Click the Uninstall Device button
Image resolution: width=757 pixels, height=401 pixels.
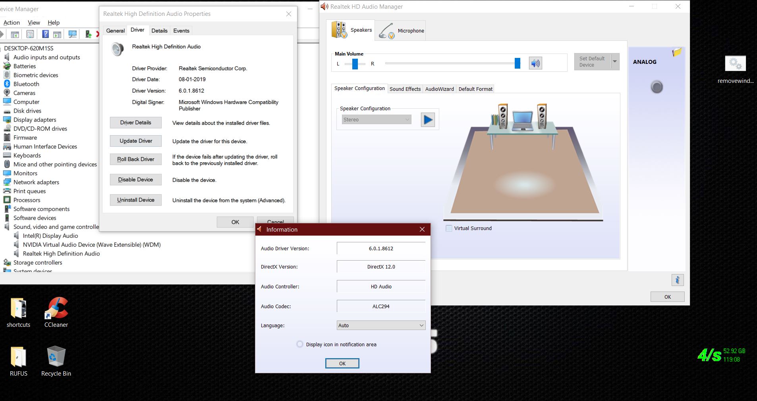[136, 200]
